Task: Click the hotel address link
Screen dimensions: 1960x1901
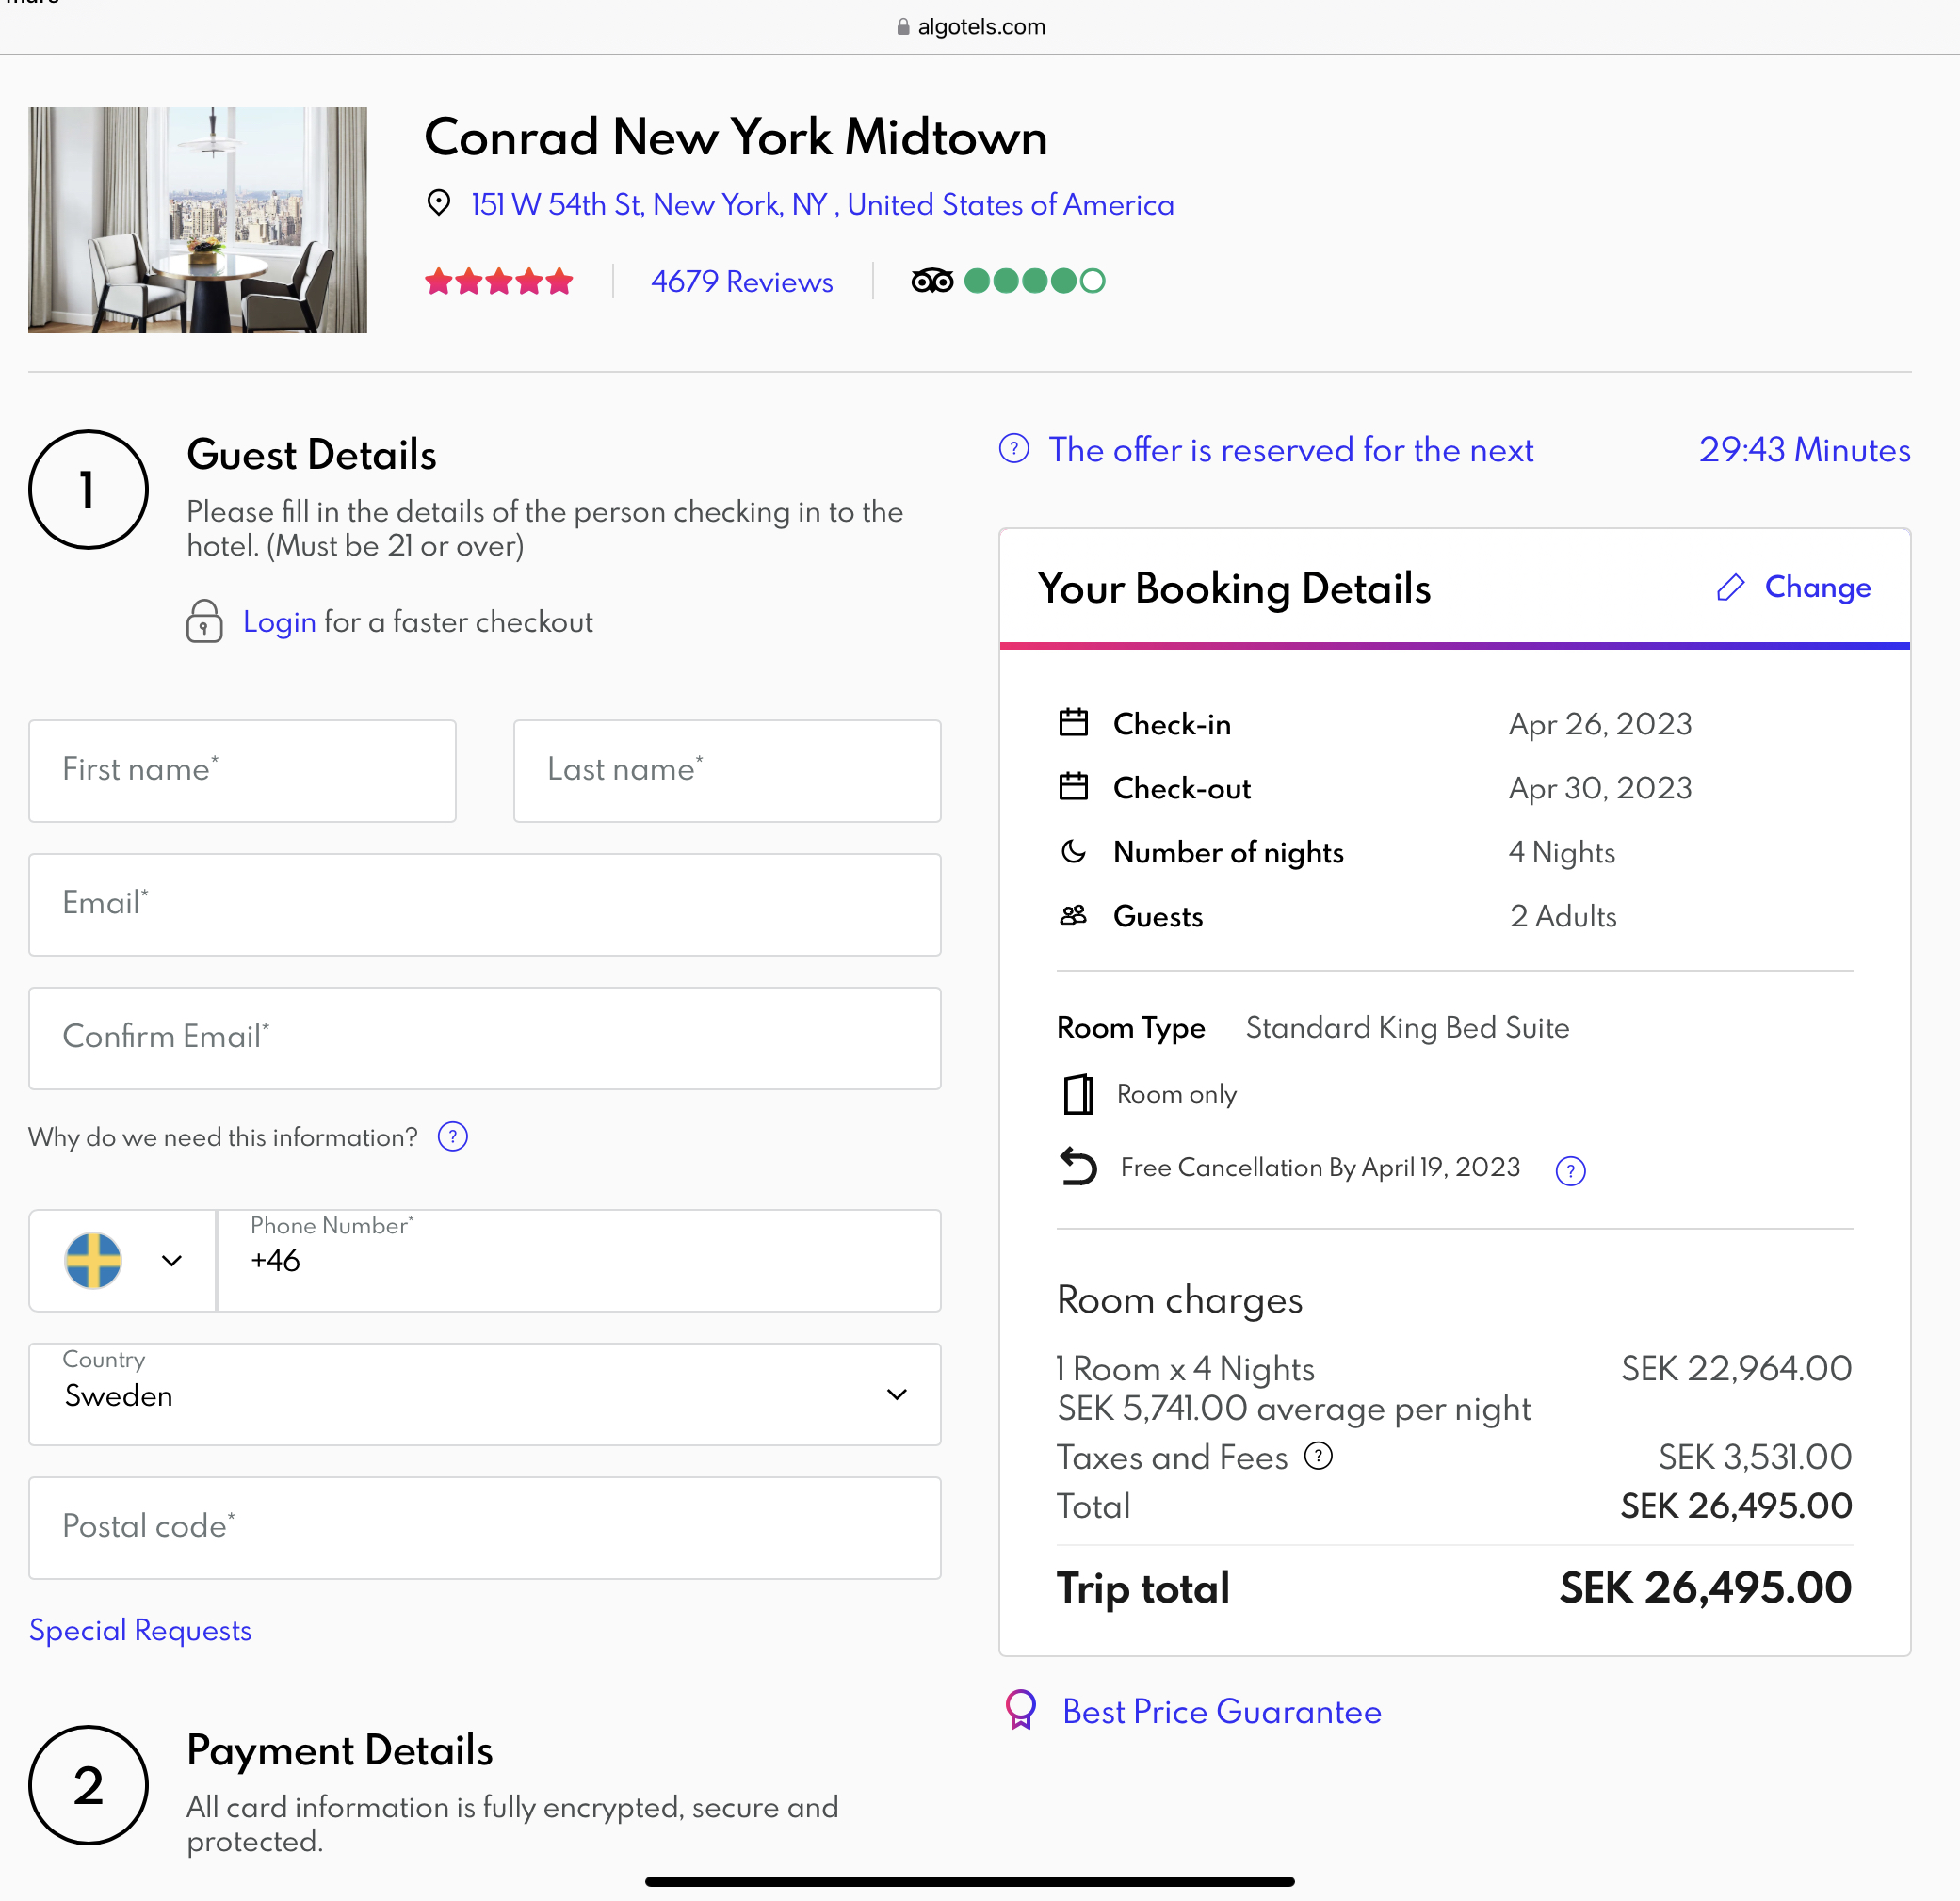Action: [822, 204]
